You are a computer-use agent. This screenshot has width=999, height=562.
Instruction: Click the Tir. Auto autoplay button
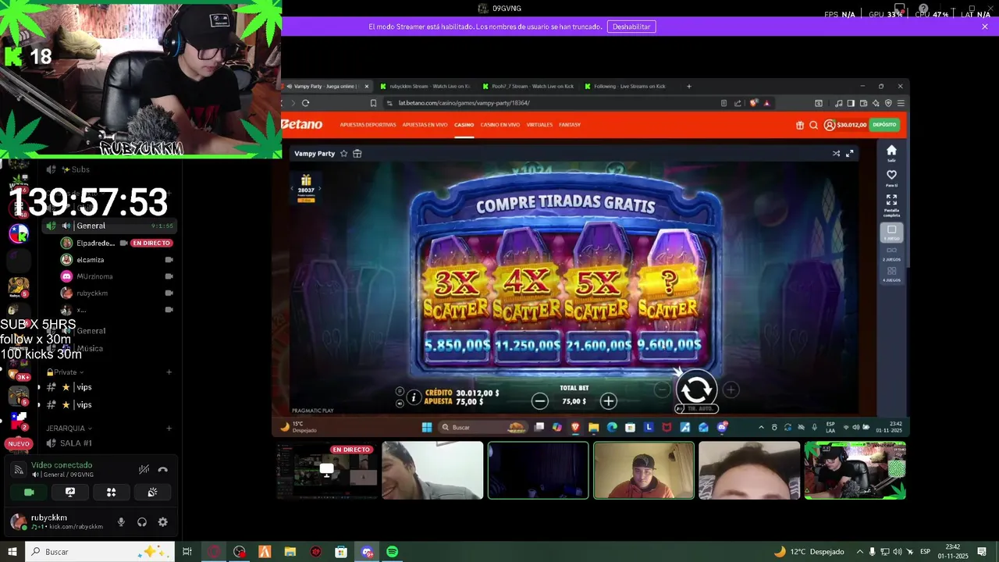[696, 408]
